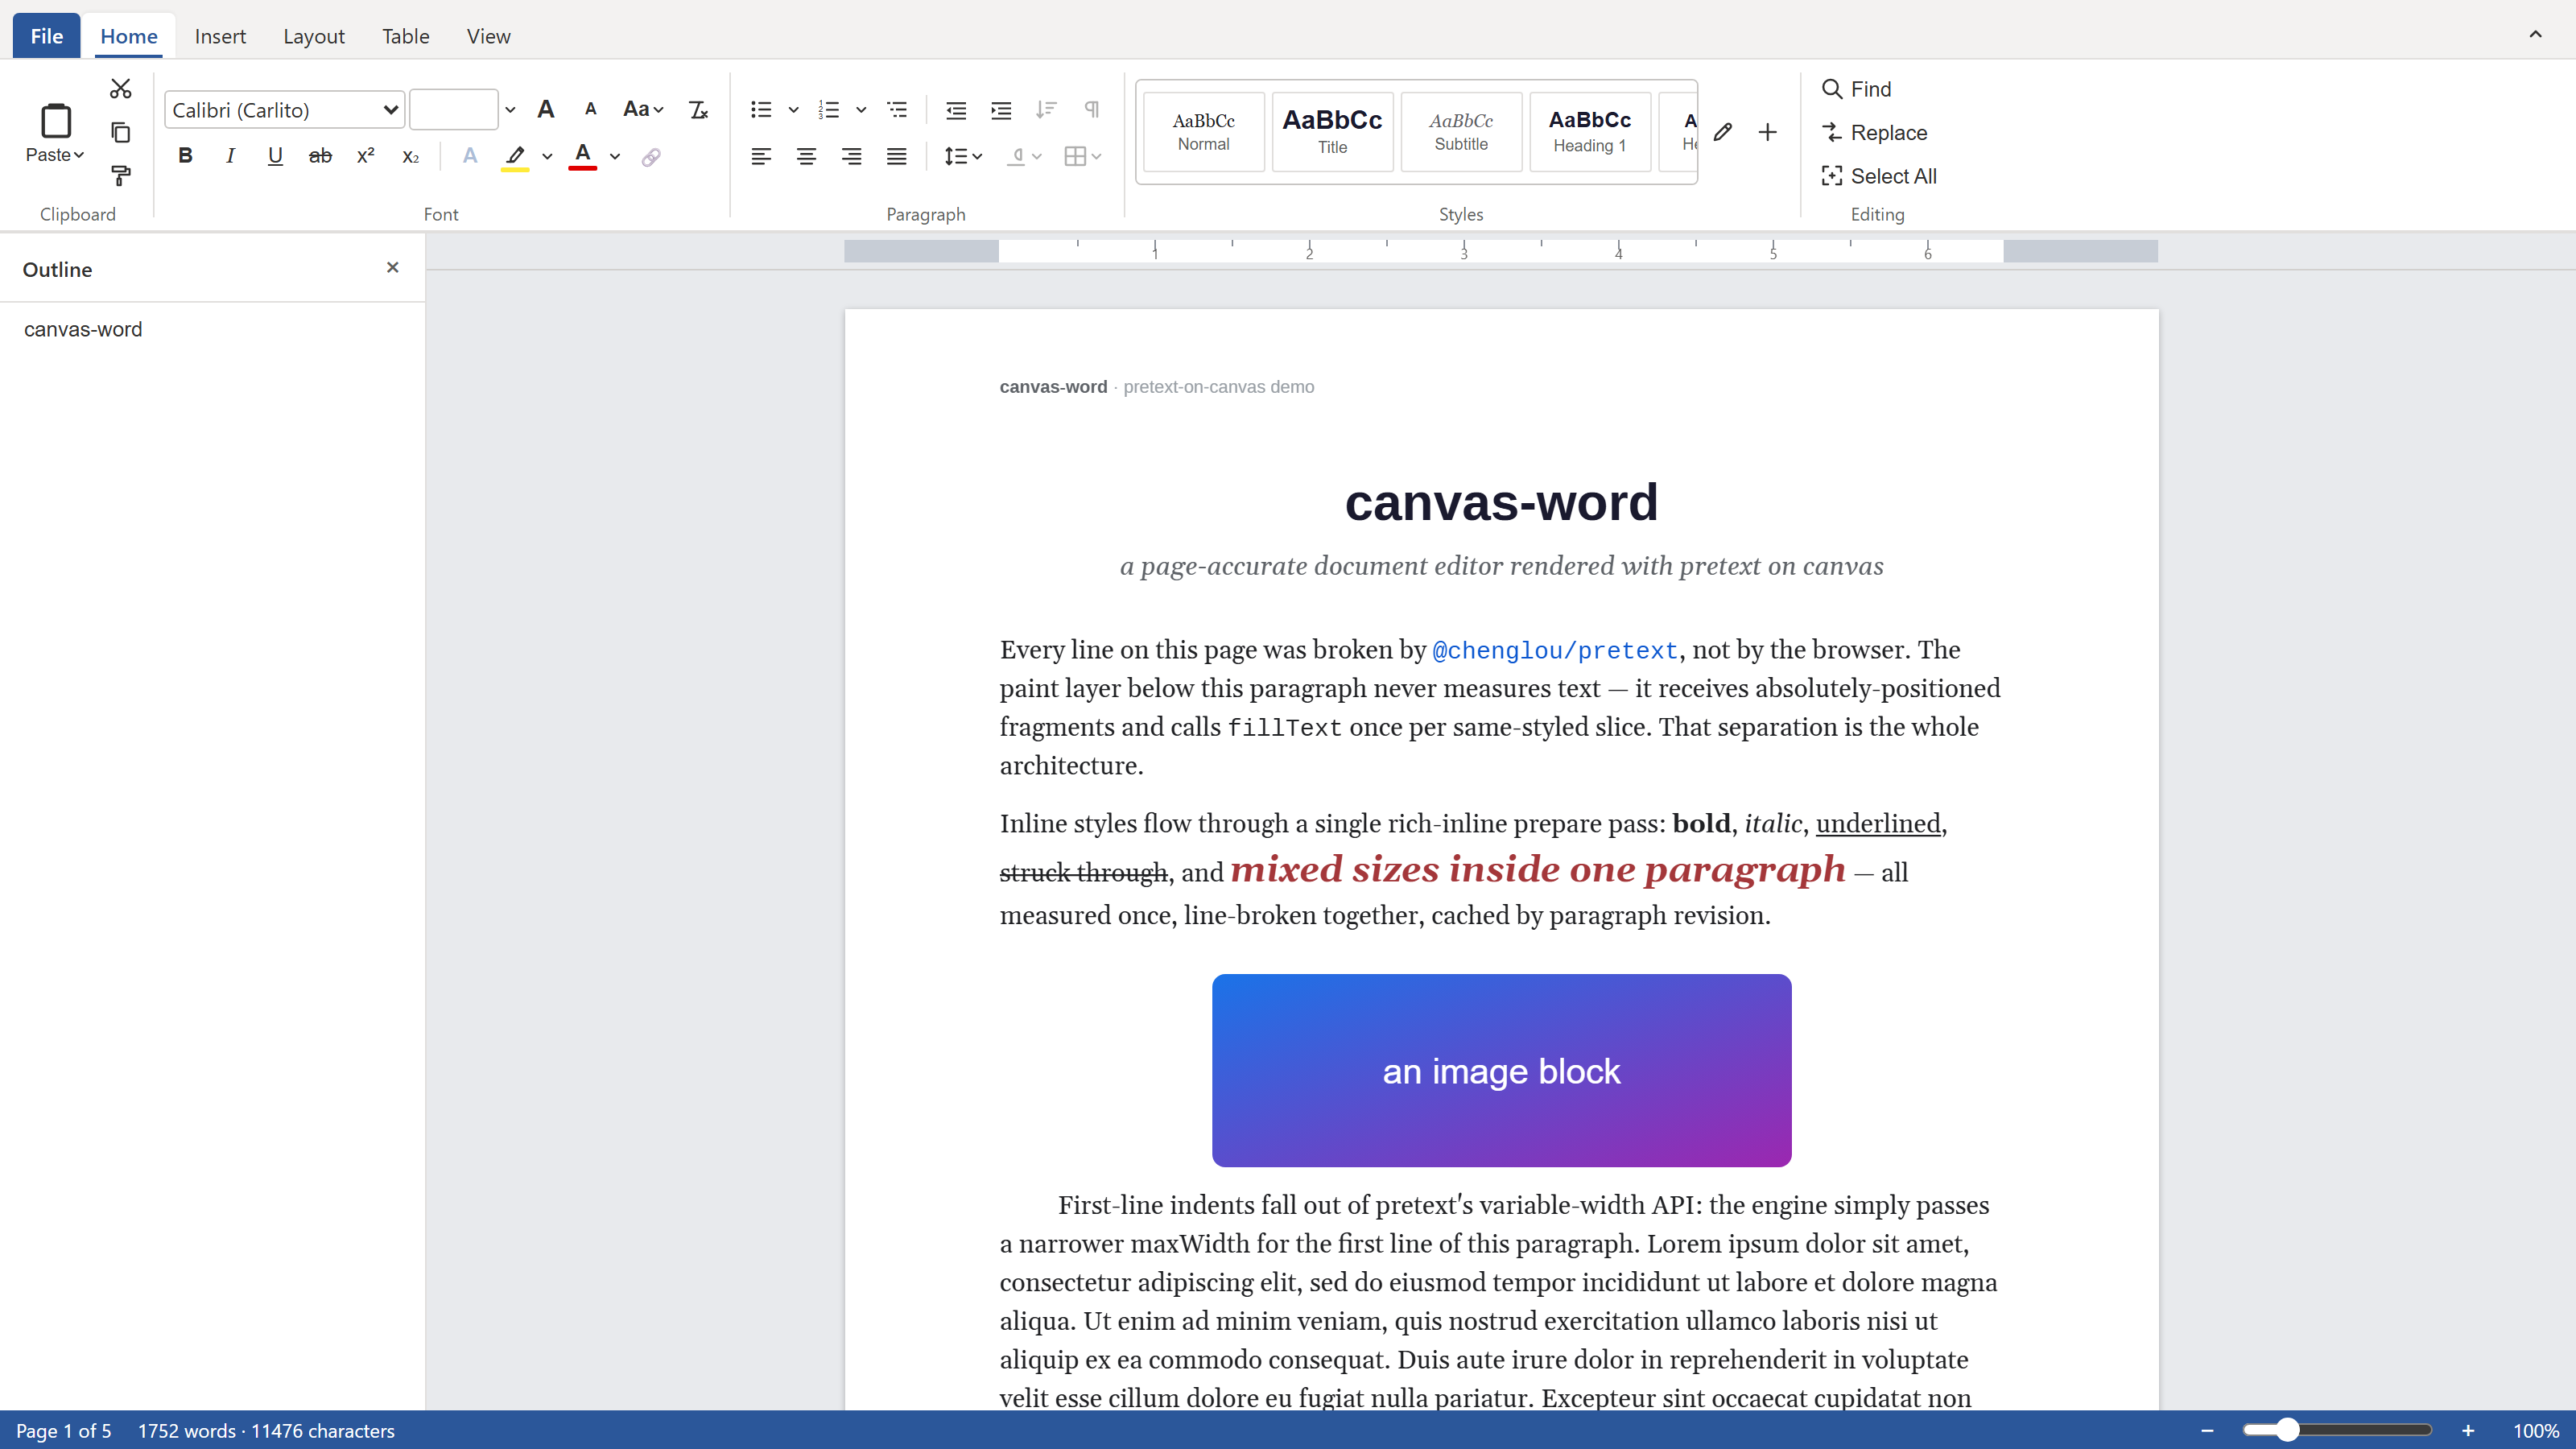Toggle Bold formatting
The height and width of the screenshot is (1449, 2576).
tap(185, 156)
